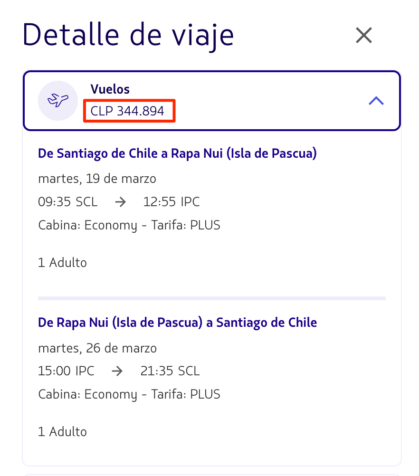Click the 15:00 IPC departure time
This screenshot has height=476, width=419.
point(66,371)
